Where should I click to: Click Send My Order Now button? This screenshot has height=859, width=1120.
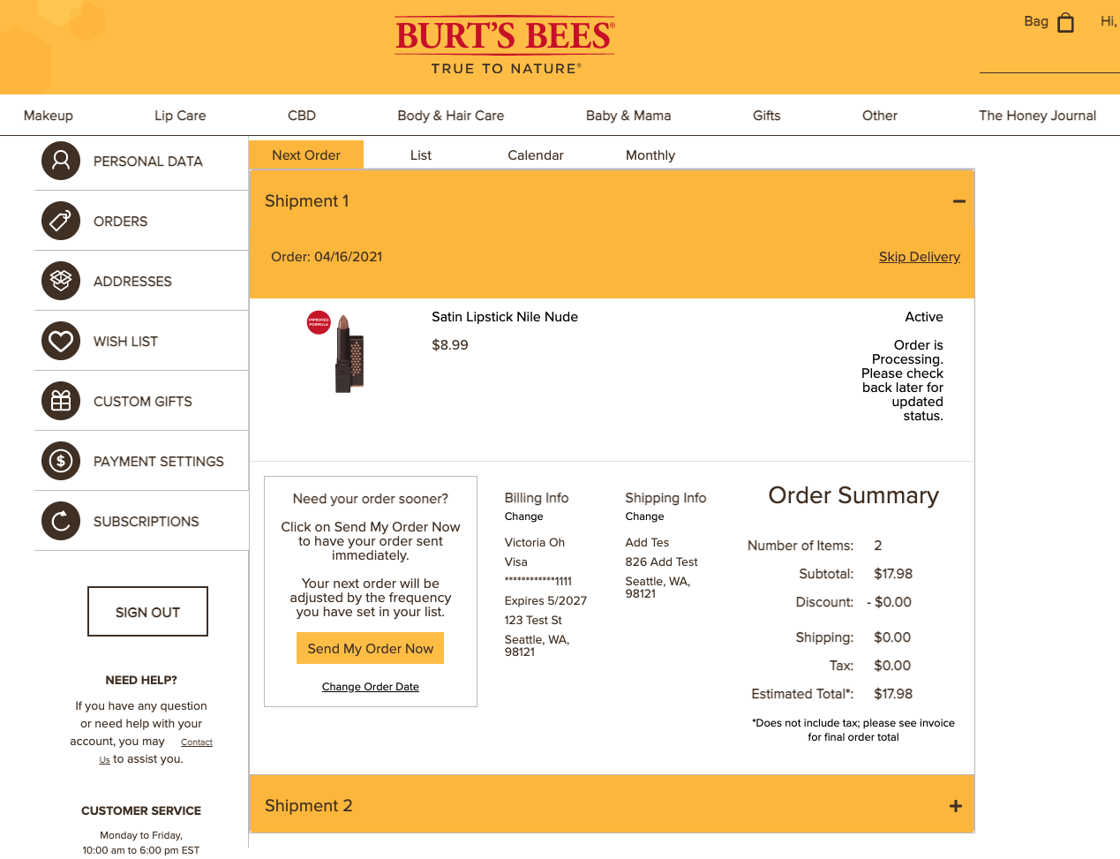click(371, 648)
